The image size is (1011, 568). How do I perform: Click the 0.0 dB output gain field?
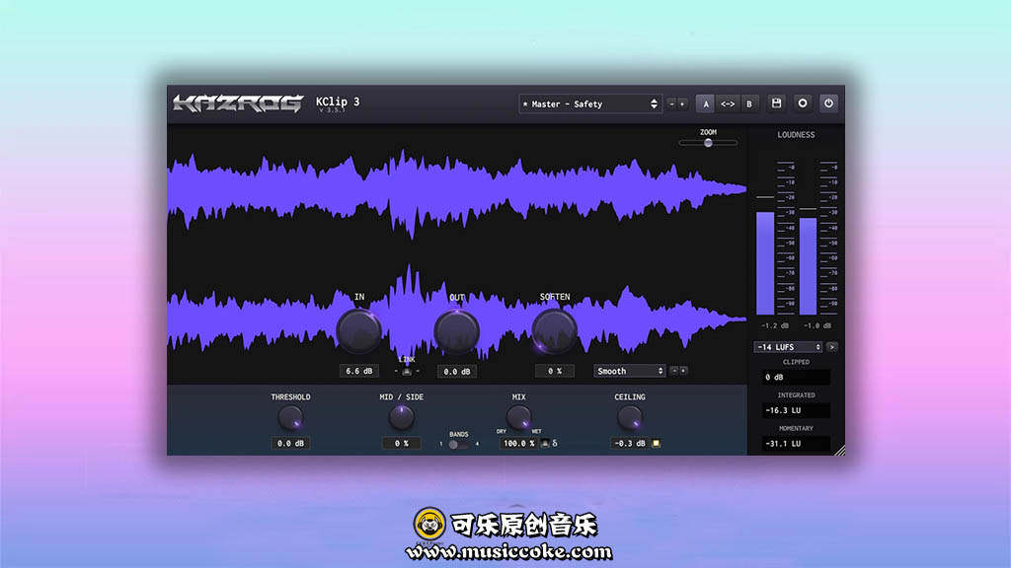point(456,372)
